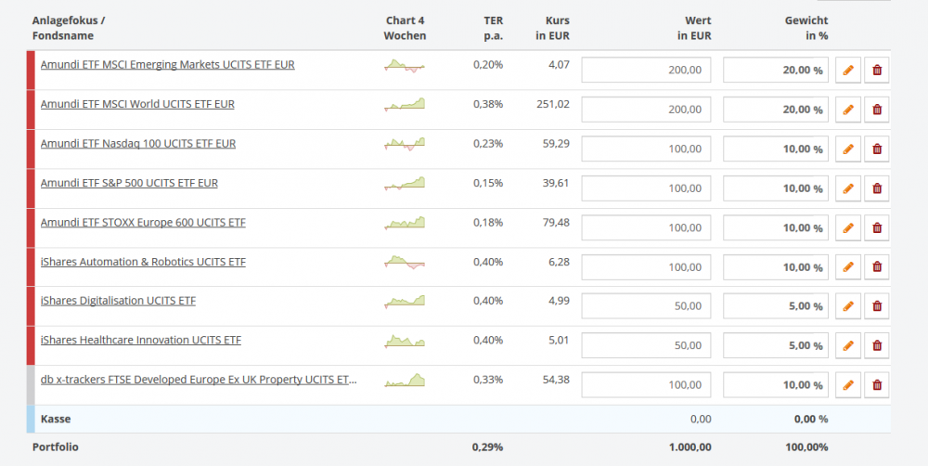Click weight field of Amundi Nasdaq 100 ETF

775,149
